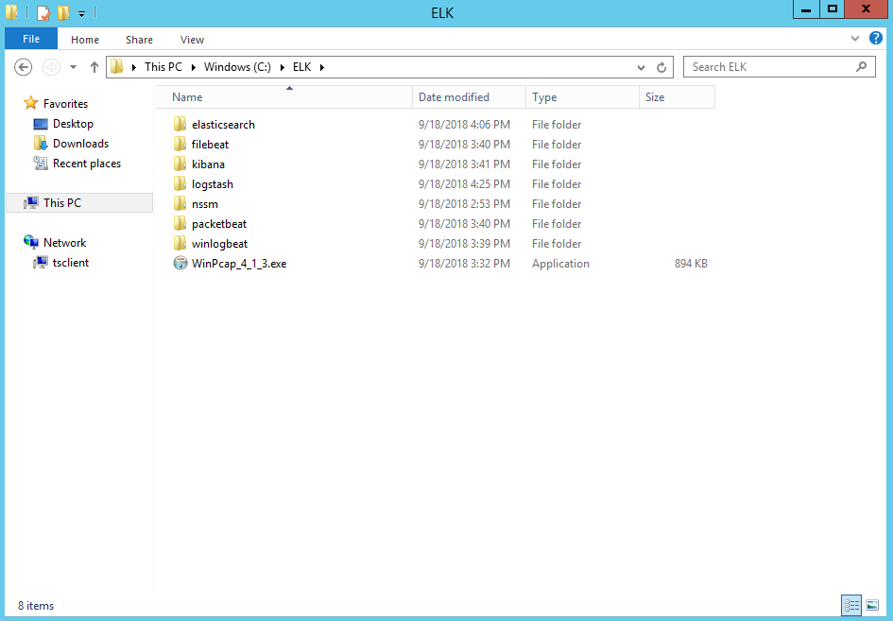The image size is (893, 621).
Task: Click Properties icon in Quick Access Toolbar
Action: pos(43,12)
